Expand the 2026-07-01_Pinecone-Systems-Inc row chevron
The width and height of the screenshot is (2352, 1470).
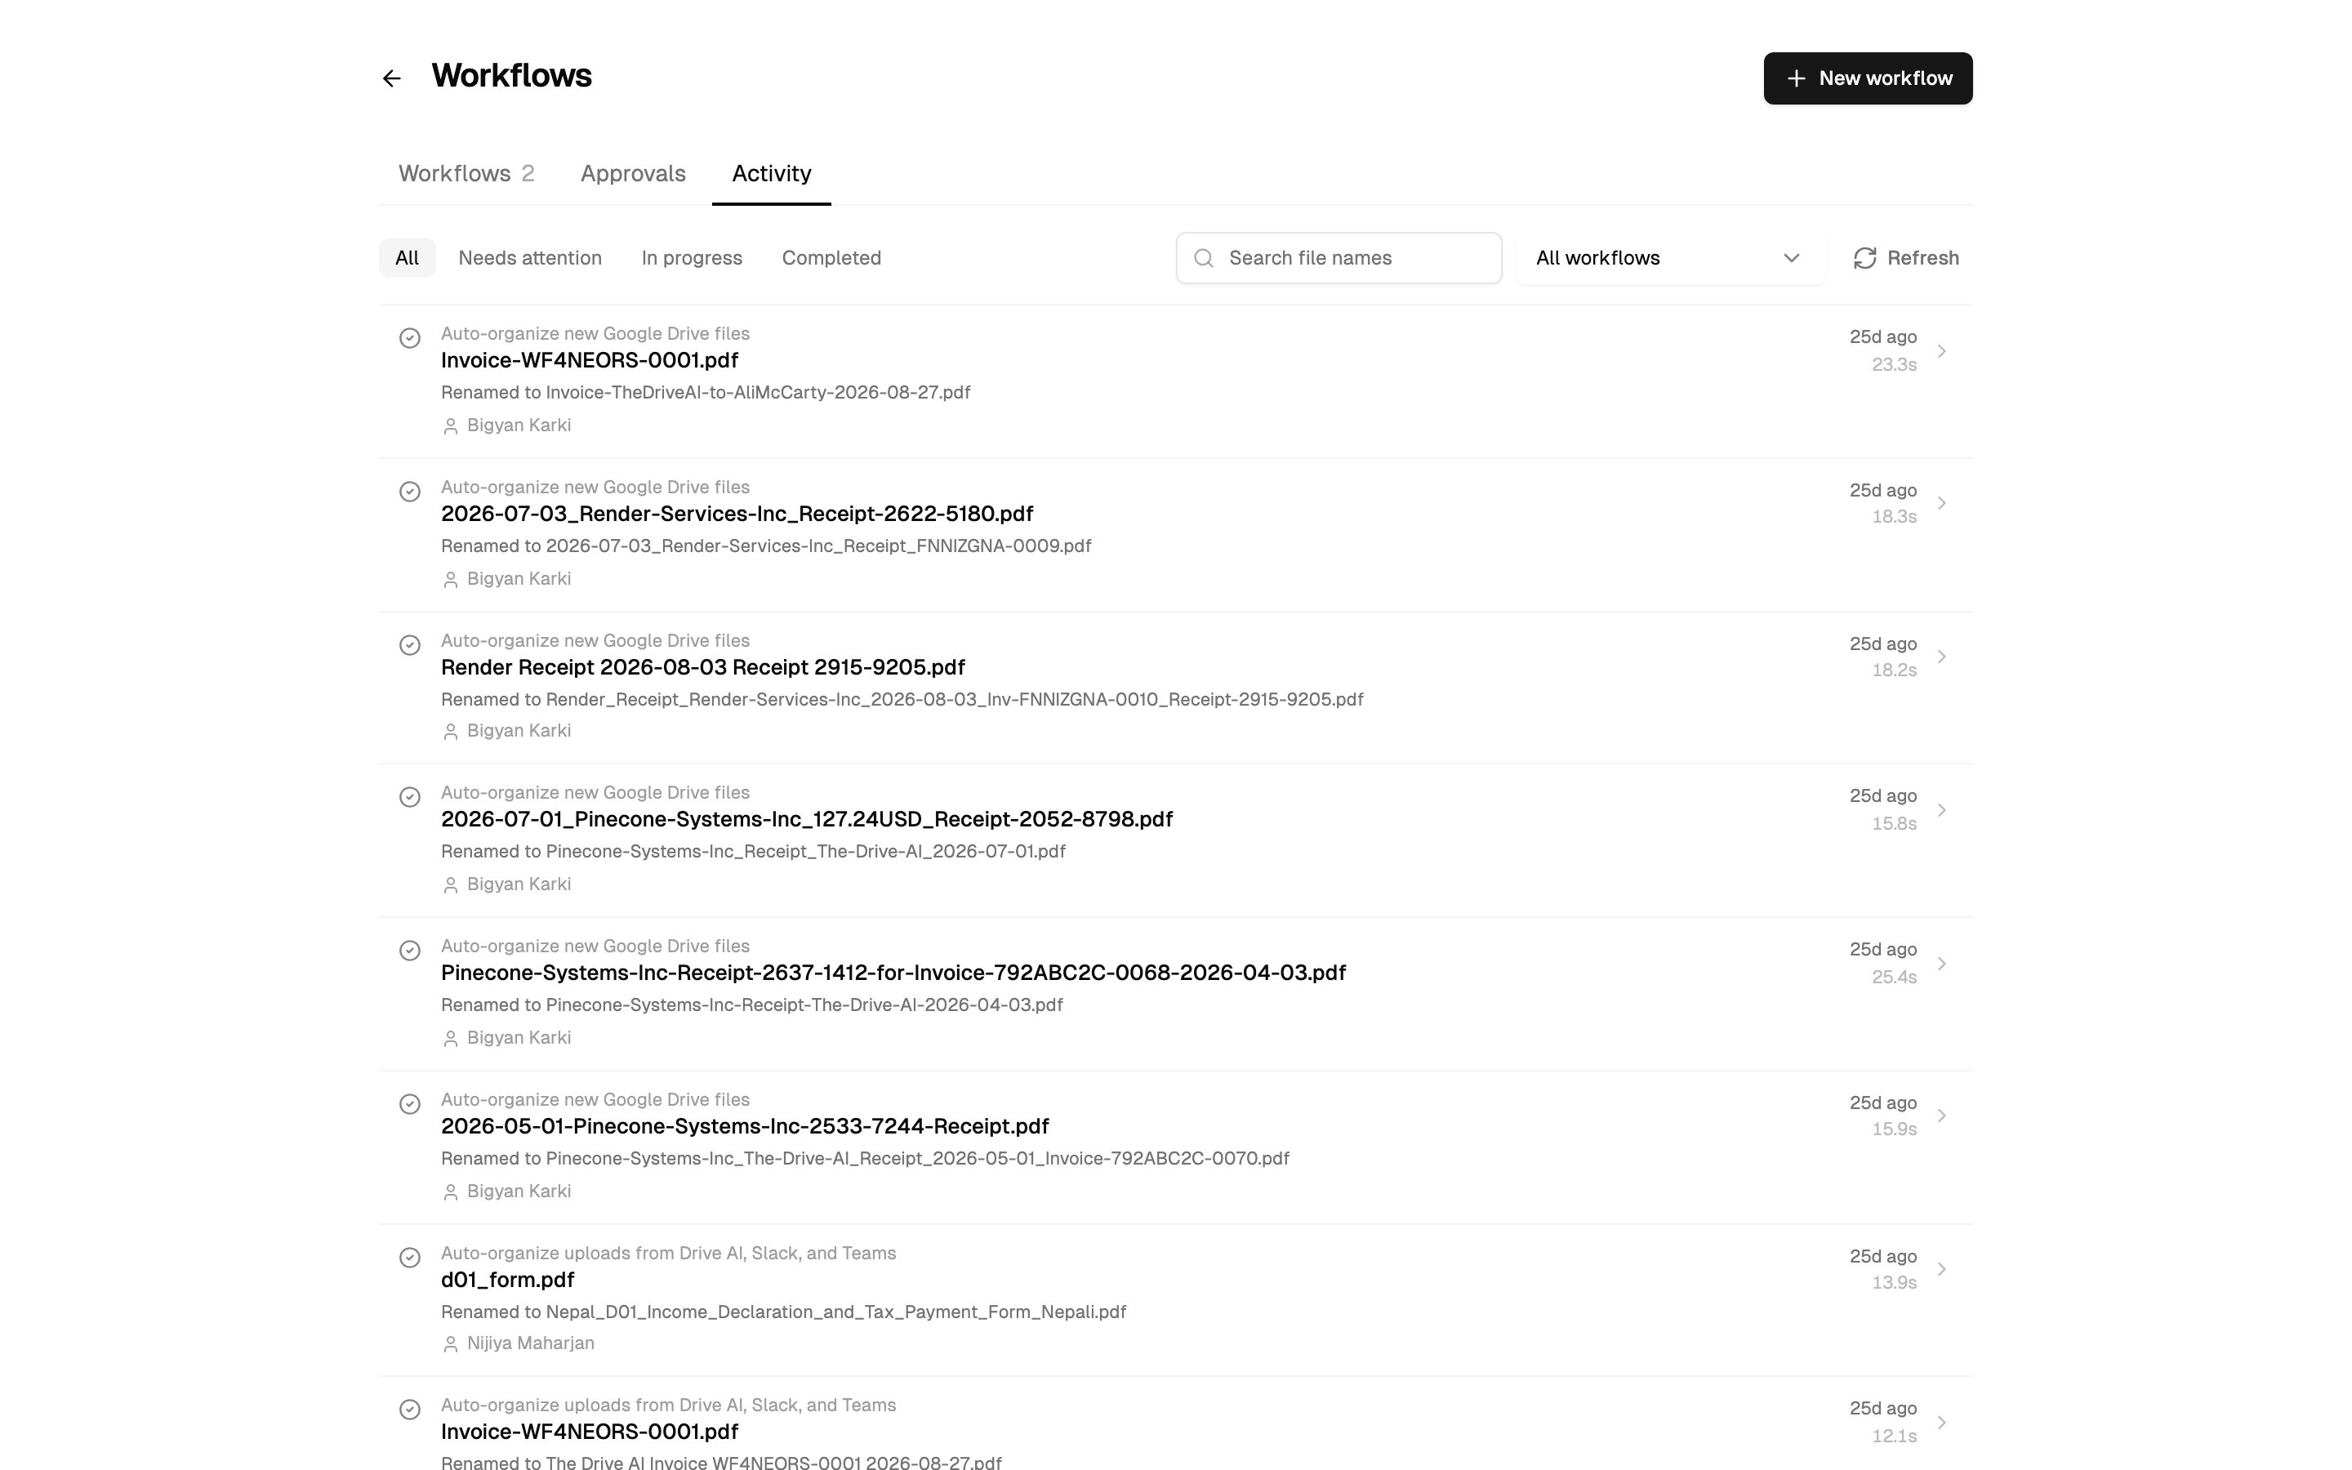tap(1941, 810)
